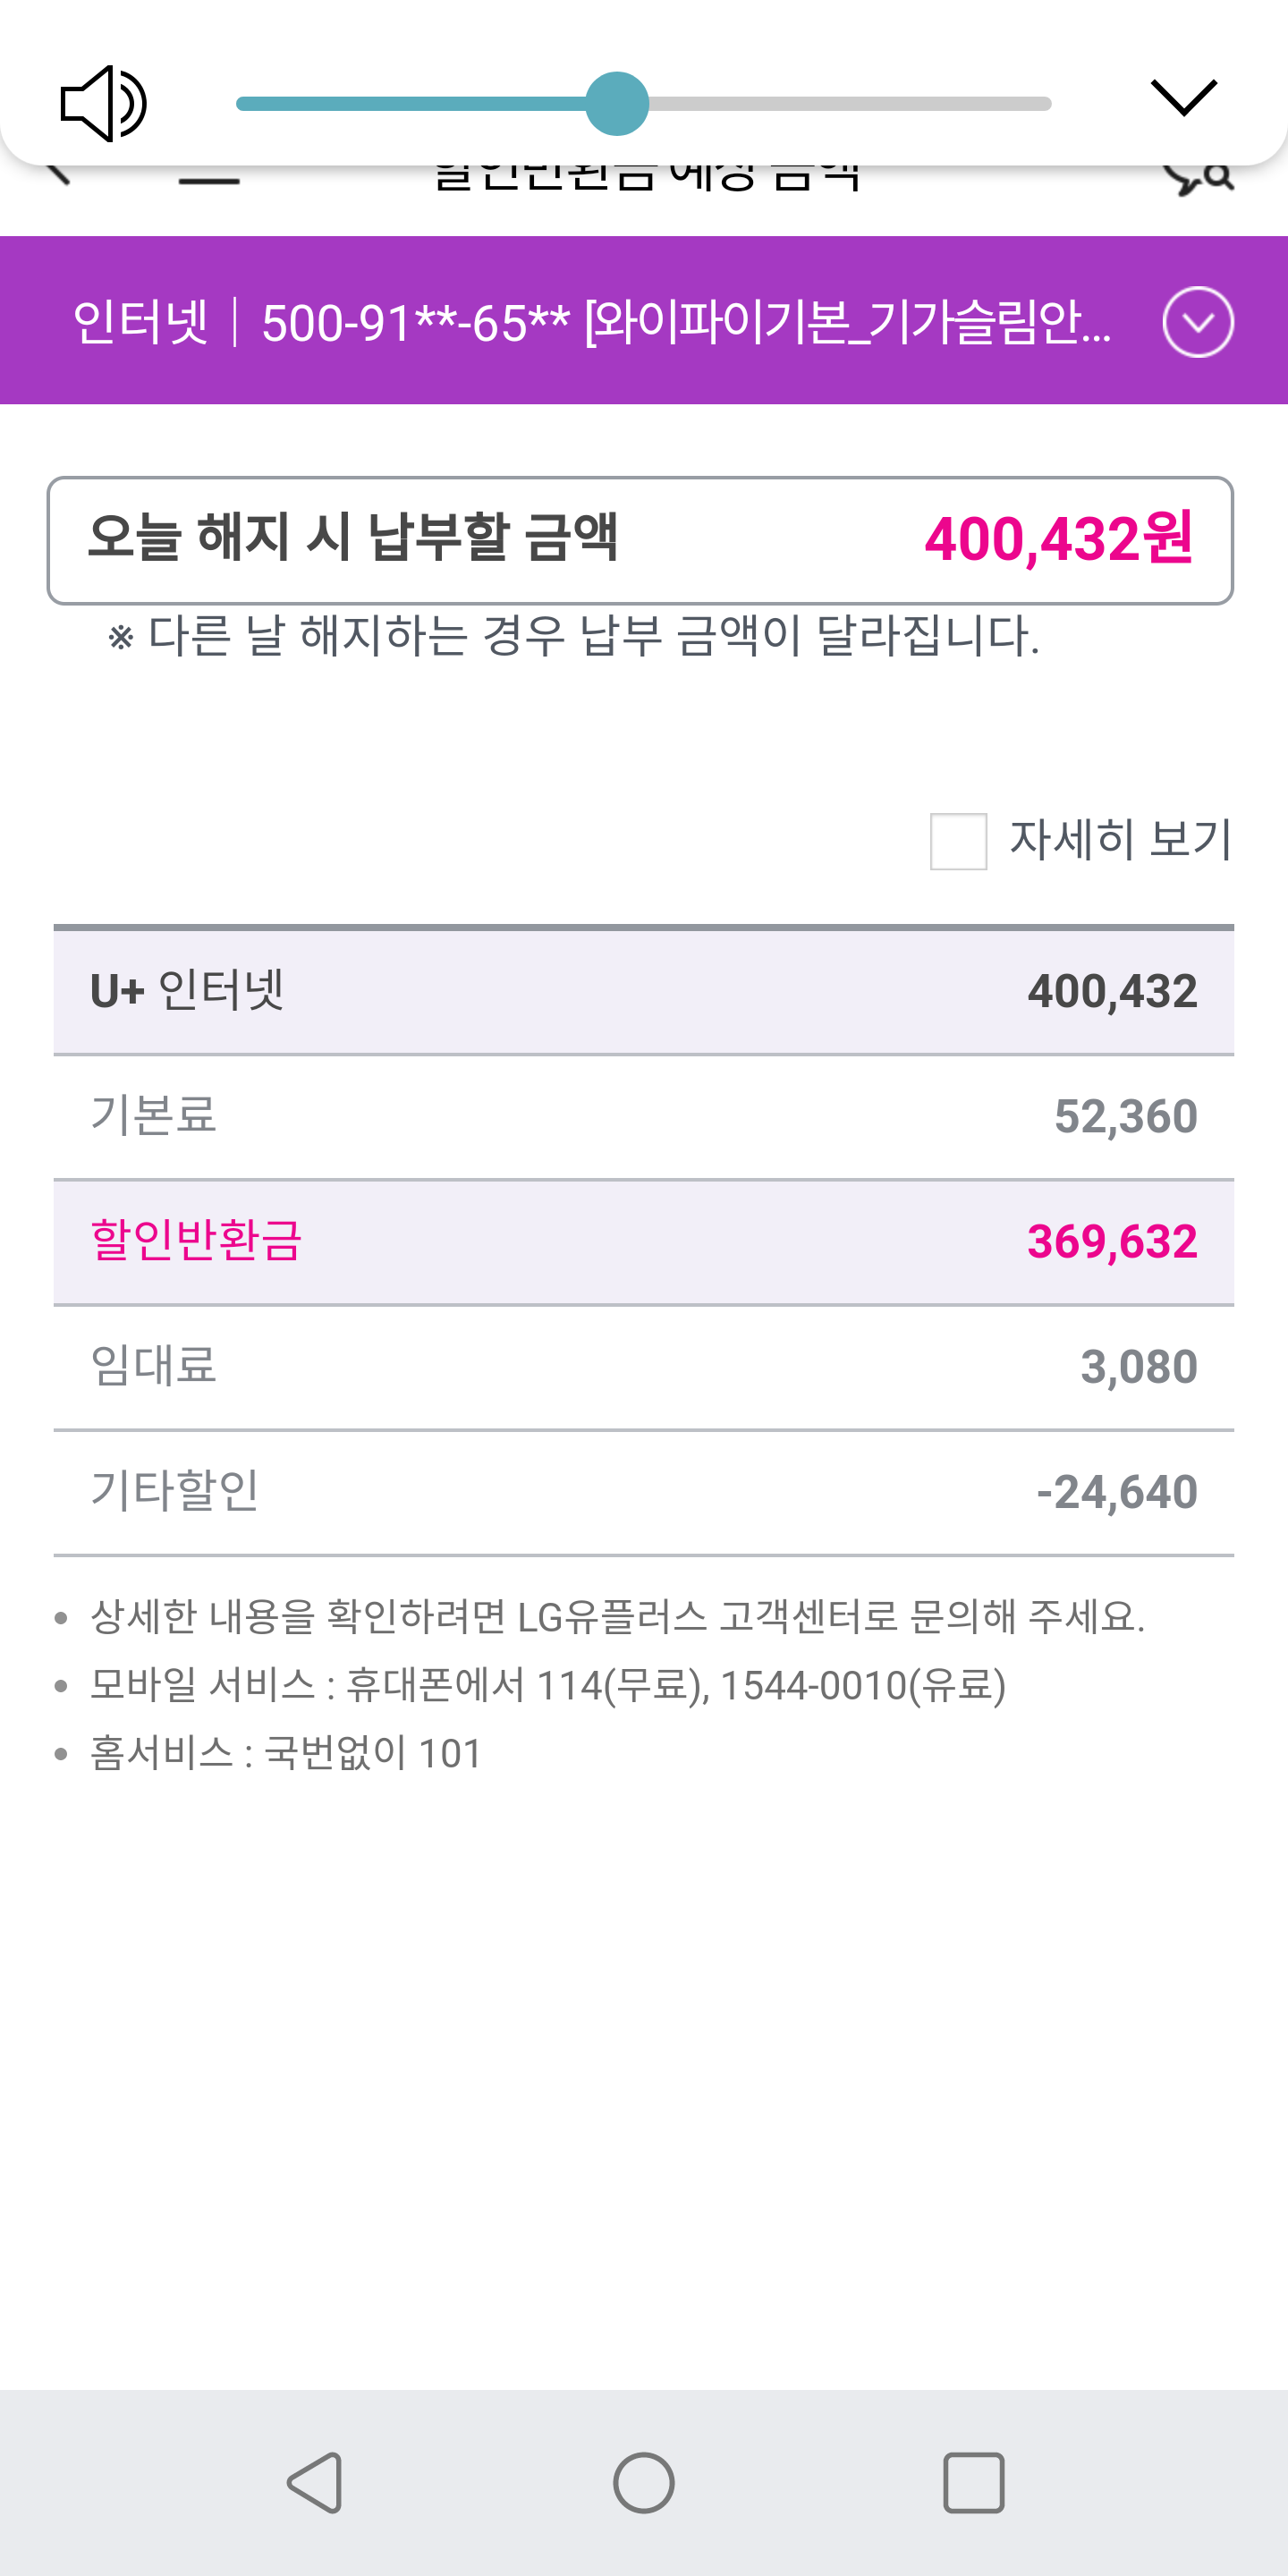Tap the 기본료 row
The image size is (1288, 2576).
pos(643,1116)
